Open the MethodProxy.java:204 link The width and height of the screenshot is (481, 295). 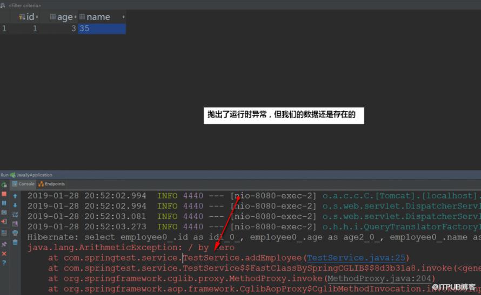[379, 278]
